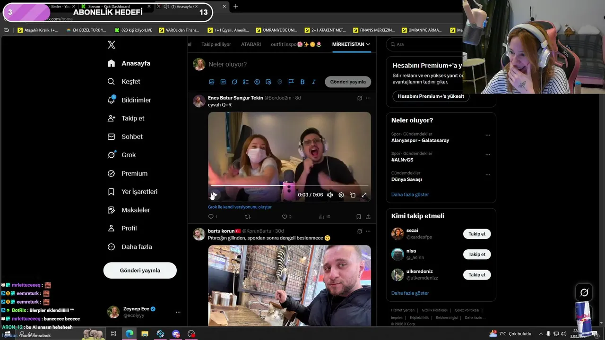Share the Enes Batur post
The height and width of the screenshot is (340, 605).
point(368,217)
